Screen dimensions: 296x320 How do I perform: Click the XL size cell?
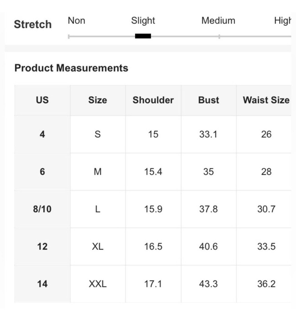point(98,246)
